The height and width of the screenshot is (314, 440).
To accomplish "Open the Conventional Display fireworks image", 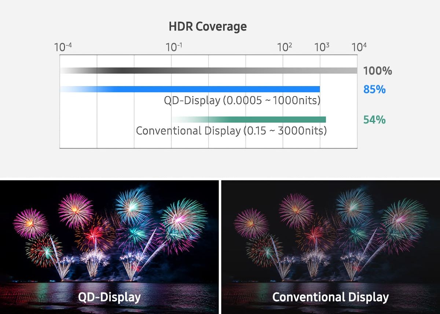I will 331,247.
